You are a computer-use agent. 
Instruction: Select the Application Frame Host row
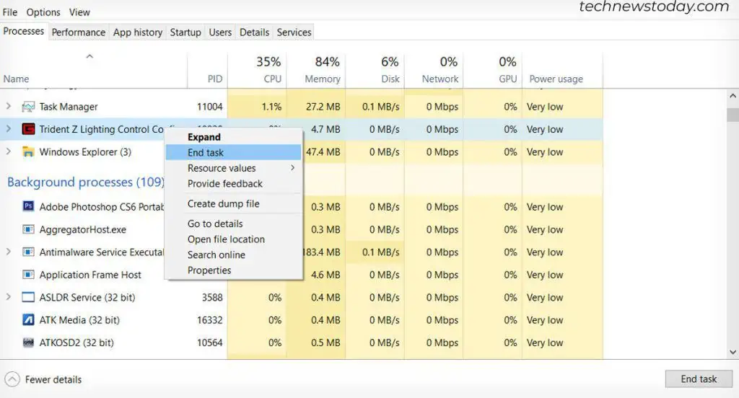[x=302, y=275]
